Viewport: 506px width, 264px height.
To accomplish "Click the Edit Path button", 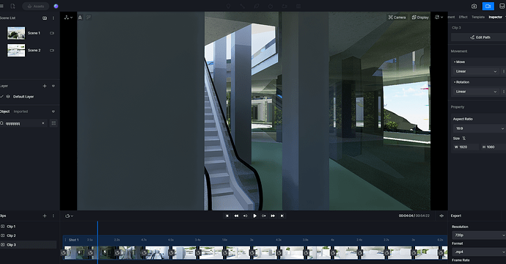I will [480, 37].
